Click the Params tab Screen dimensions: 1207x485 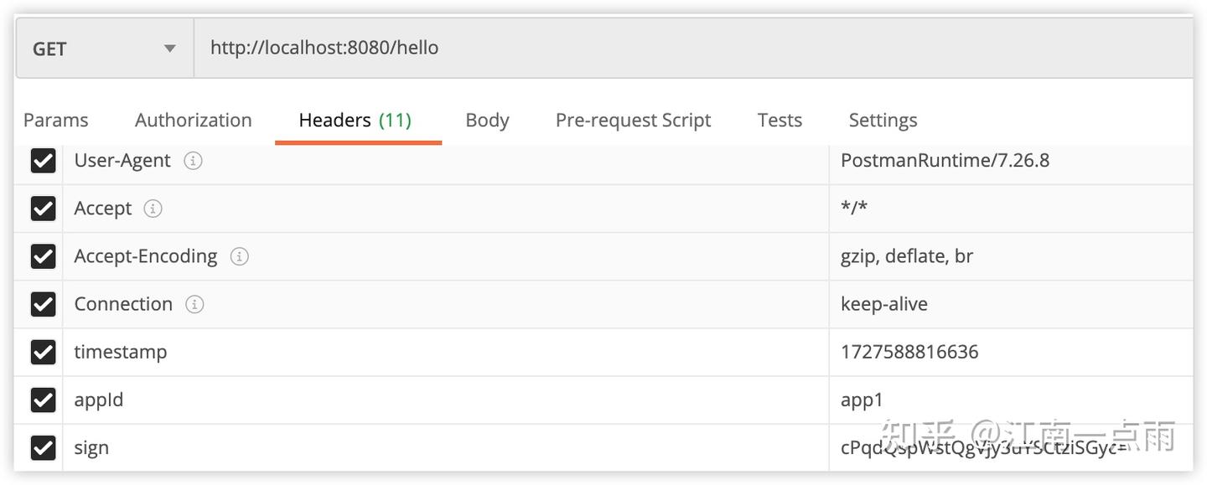pyautogui.click(x=54, y=120)
